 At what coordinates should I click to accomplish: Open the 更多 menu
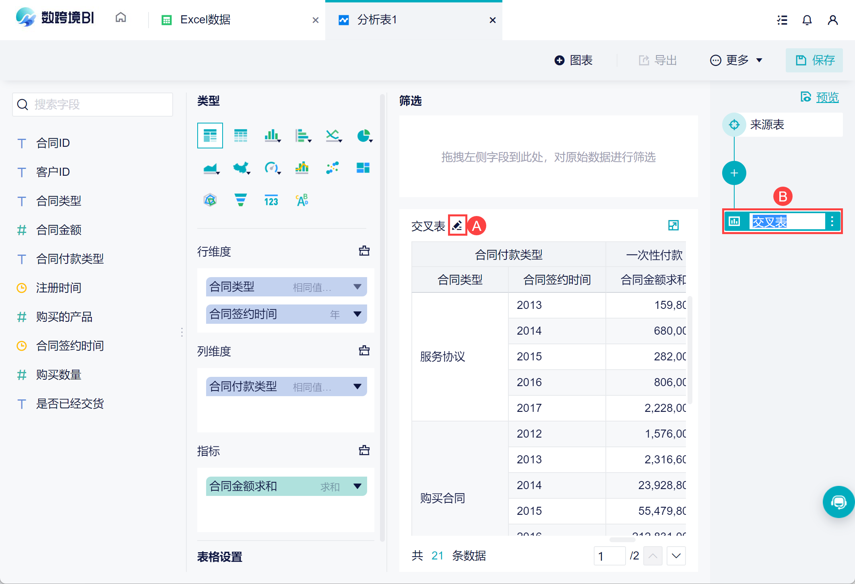point(736,60)
